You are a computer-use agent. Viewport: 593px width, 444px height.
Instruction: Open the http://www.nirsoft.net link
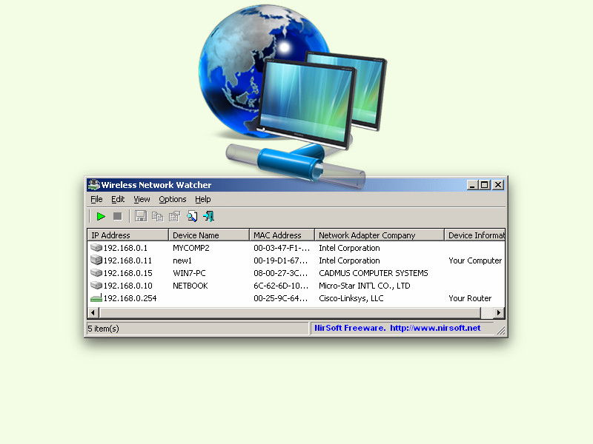[435, 328]
